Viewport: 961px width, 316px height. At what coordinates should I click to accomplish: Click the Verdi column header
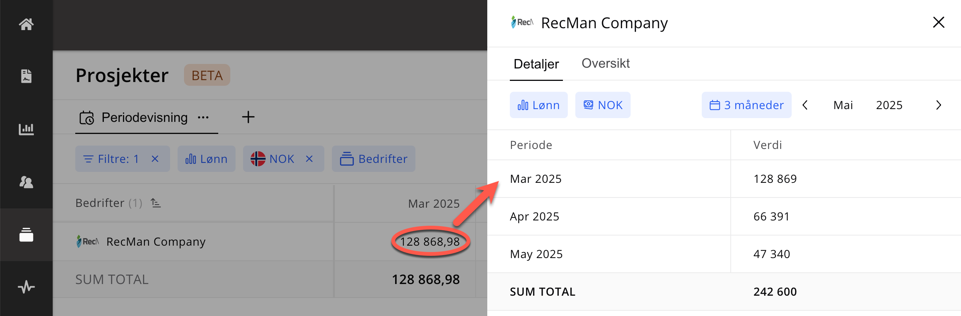tap(768, 145)
